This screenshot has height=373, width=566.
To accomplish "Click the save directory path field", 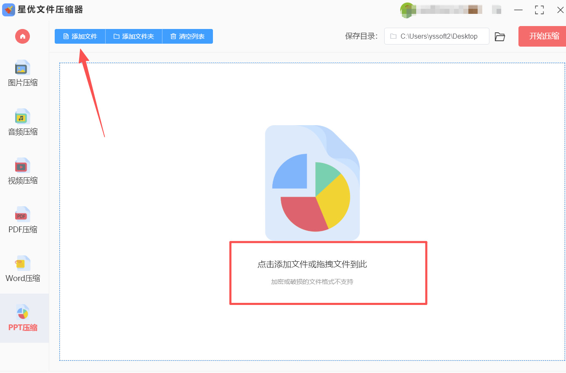I will point(437,36).
